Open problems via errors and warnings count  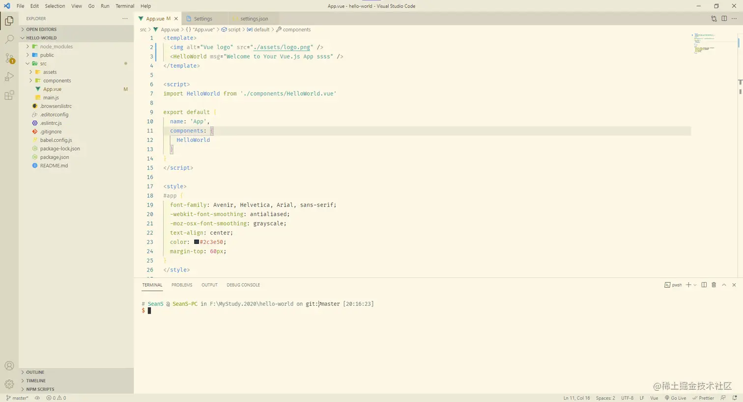[x=56, y=398]
